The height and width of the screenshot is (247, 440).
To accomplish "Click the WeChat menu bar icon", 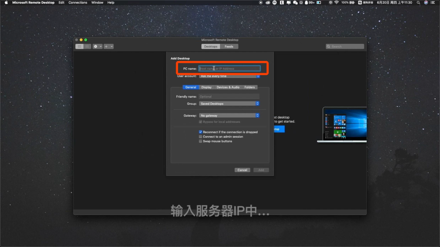I will 295,2.
